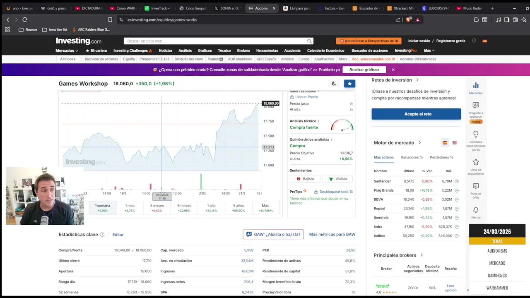The height and width of the screenshot is (298, 530).
Task: Click the Investing.com logo
Action: pos(79,41)
